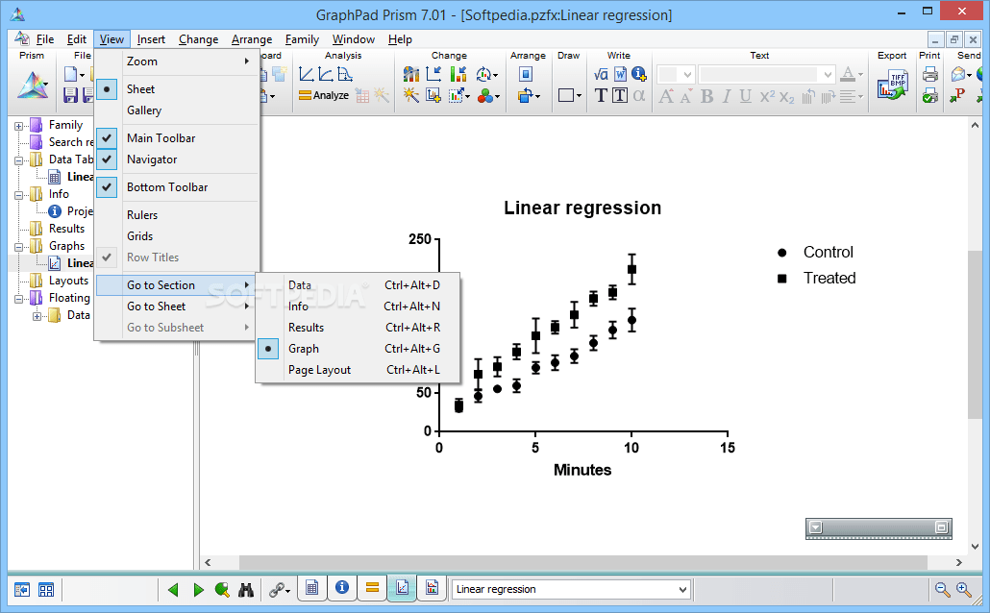Screen dimensions: 990x613
Task: Toggle the Navigator check item
Action: [177, 159]
